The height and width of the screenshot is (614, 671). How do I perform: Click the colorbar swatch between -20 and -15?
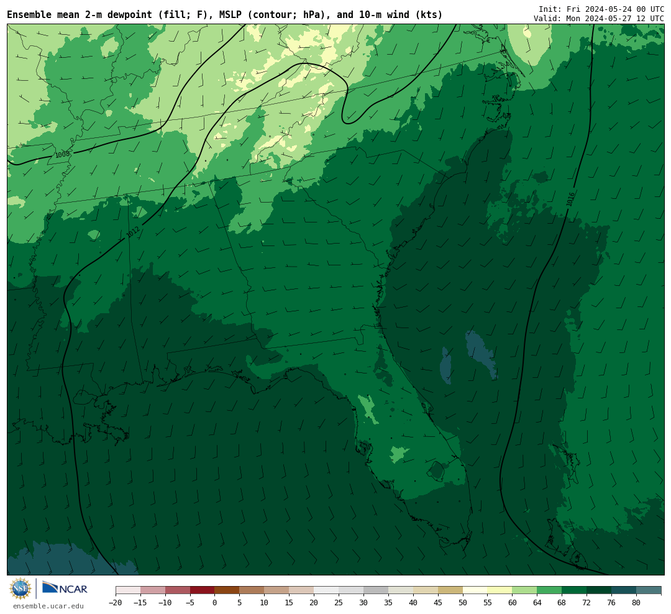(128, 590)
